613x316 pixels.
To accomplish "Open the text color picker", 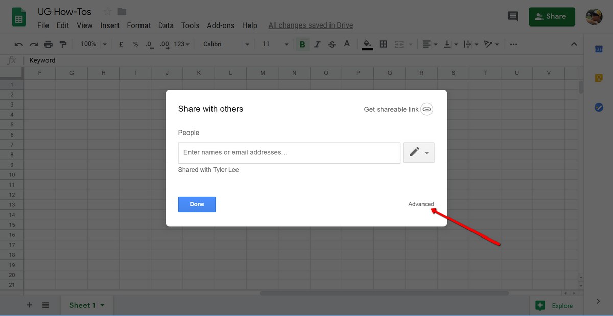I will coord(347,44).
